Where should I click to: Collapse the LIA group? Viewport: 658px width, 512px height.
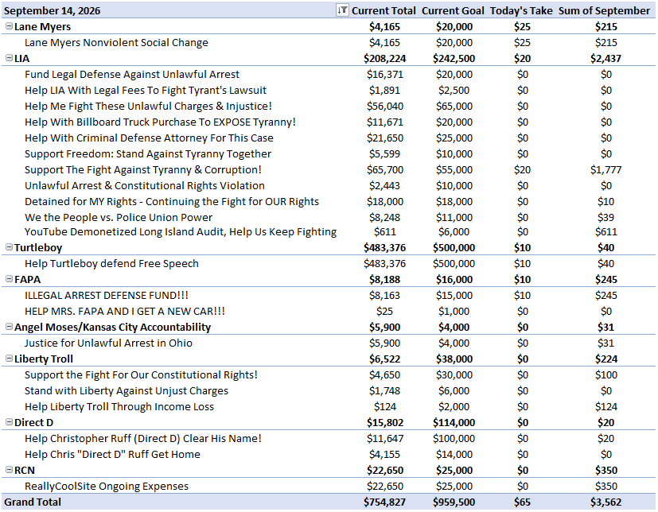[9, 58]
